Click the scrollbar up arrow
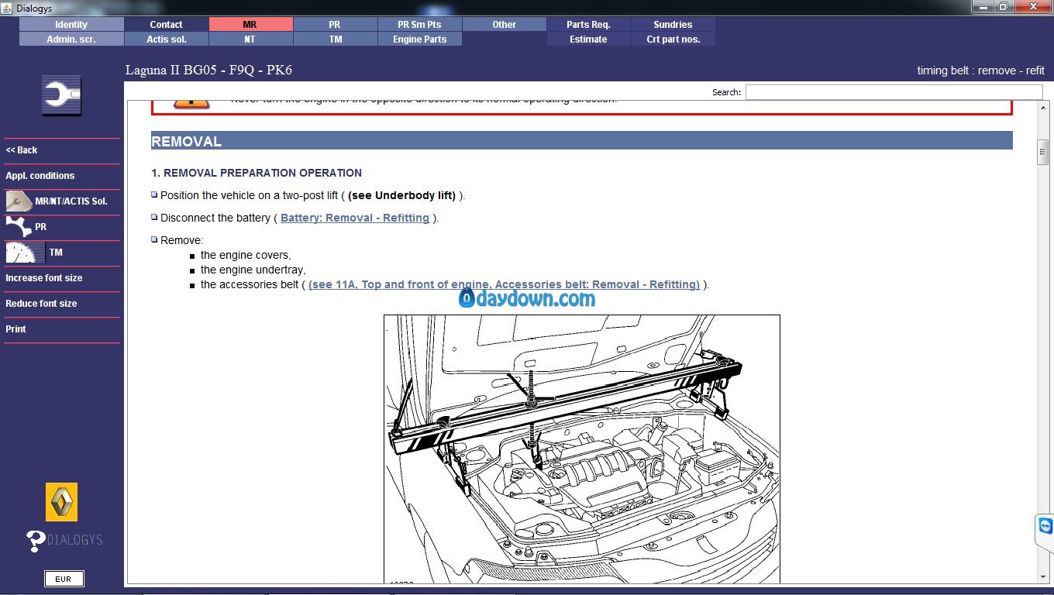The height and width of the screenshot is (595, 1054). [x=1043, y=106]
